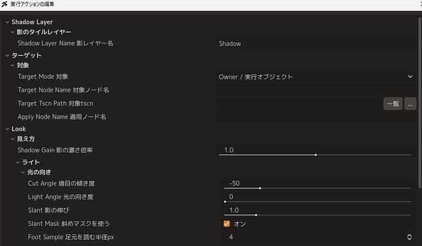Click the Shadow Gain 影の濃さ倍率 label
Screen dimensions: 422x246
55,150
